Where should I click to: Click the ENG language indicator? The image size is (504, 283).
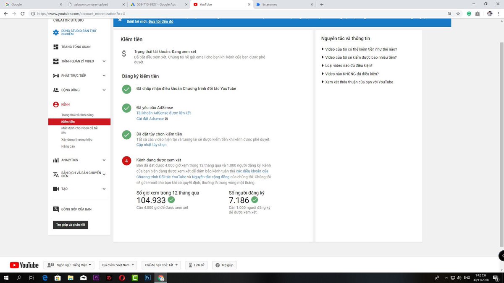467,278
